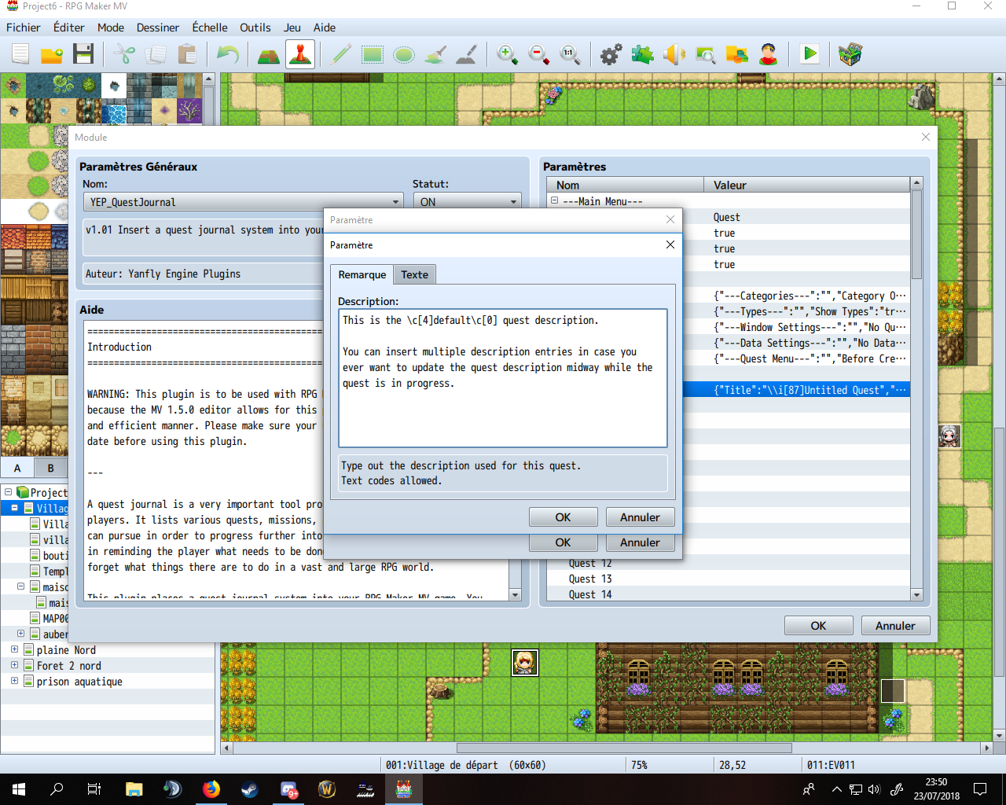Open the Outils menu
Viewport: 1006px width, 805px height.
tap(255, 28)
